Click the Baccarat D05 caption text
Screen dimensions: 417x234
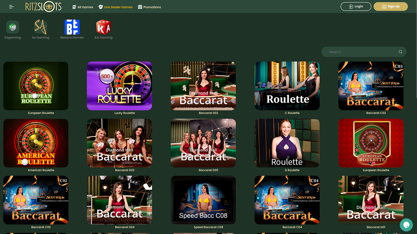(x=208, y=170)
